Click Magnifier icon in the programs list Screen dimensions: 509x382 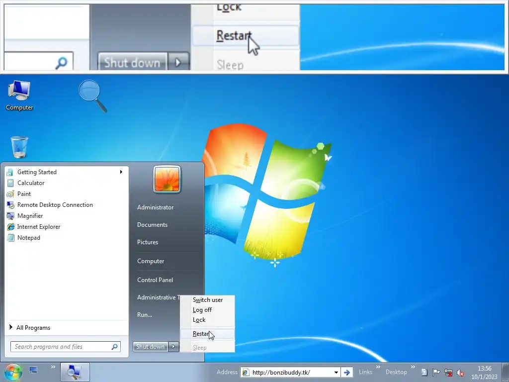tap(10, 216)
